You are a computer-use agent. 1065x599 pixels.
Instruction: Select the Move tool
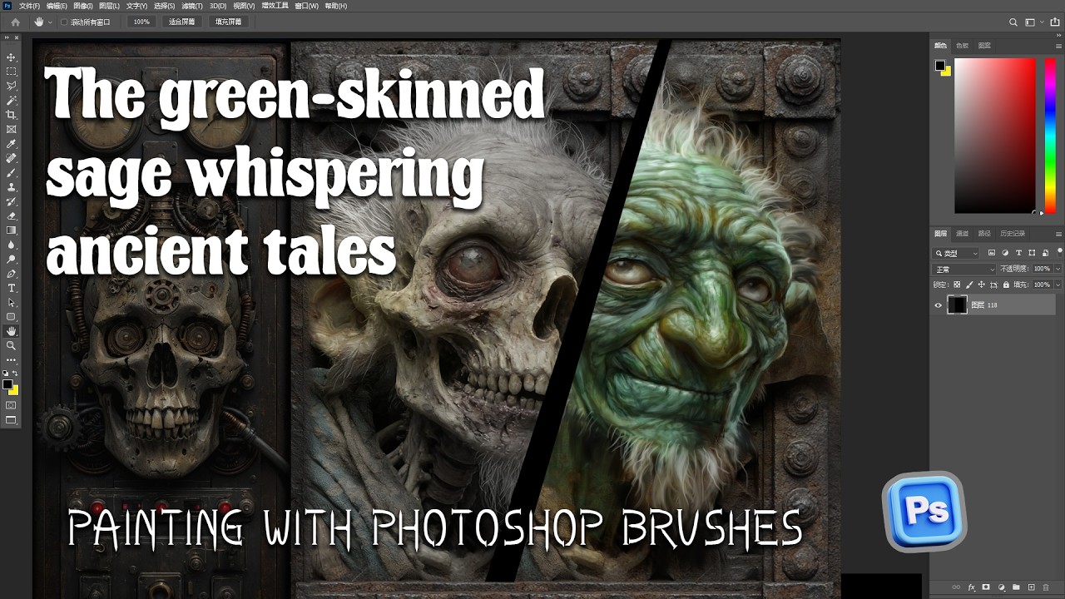tap(12, 57)
